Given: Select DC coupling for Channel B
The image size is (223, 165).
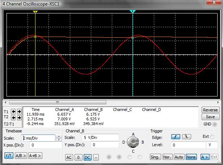Looking at the screenshot, I should click(x=87, y=157).
